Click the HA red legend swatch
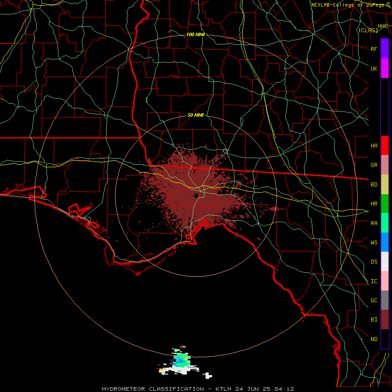Image resolution: width=392 pixels, height=392 pixels. pos(385,145)
